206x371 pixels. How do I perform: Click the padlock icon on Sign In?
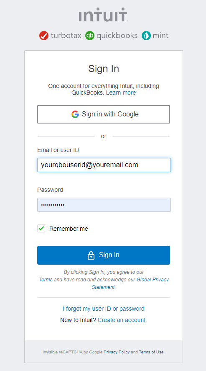(x=91, y=255)
